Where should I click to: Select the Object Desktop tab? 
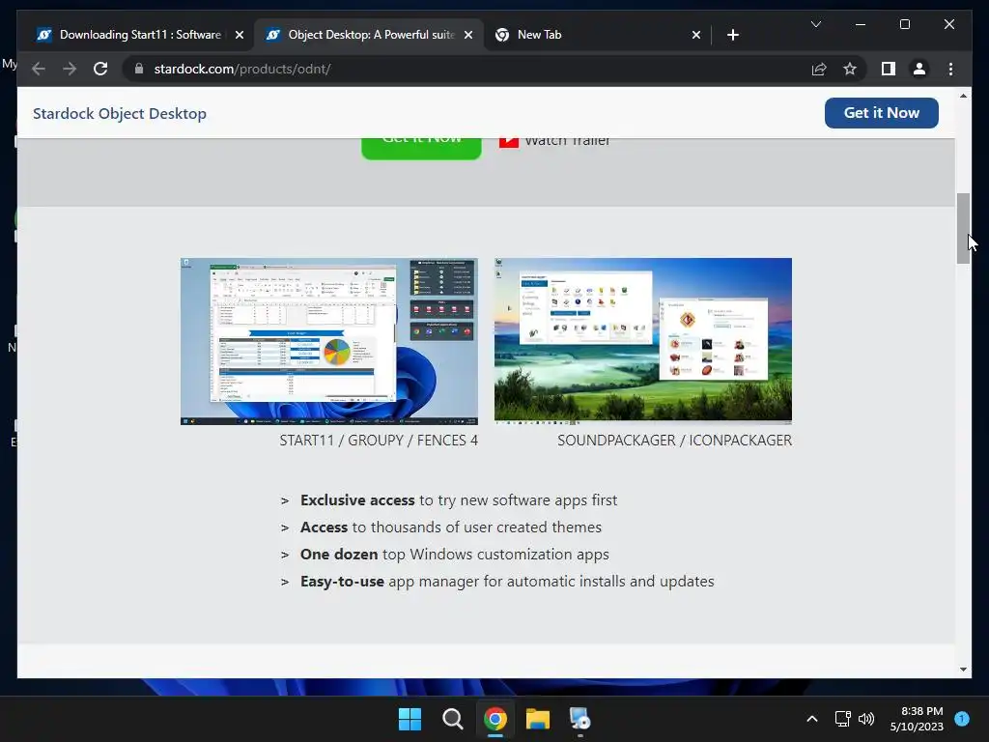[x=368, y=35]
